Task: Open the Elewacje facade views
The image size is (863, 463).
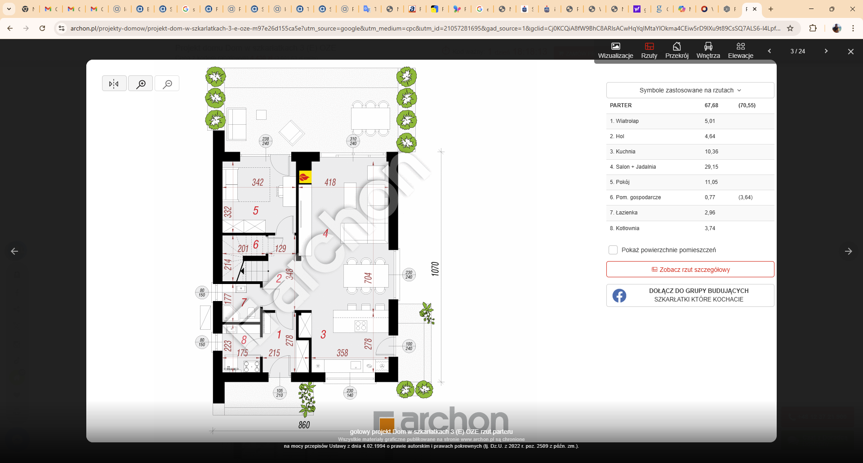Action: [x=740, y=50]
